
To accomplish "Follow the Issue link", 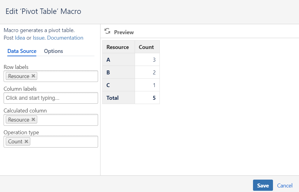I will click(39, 38).
